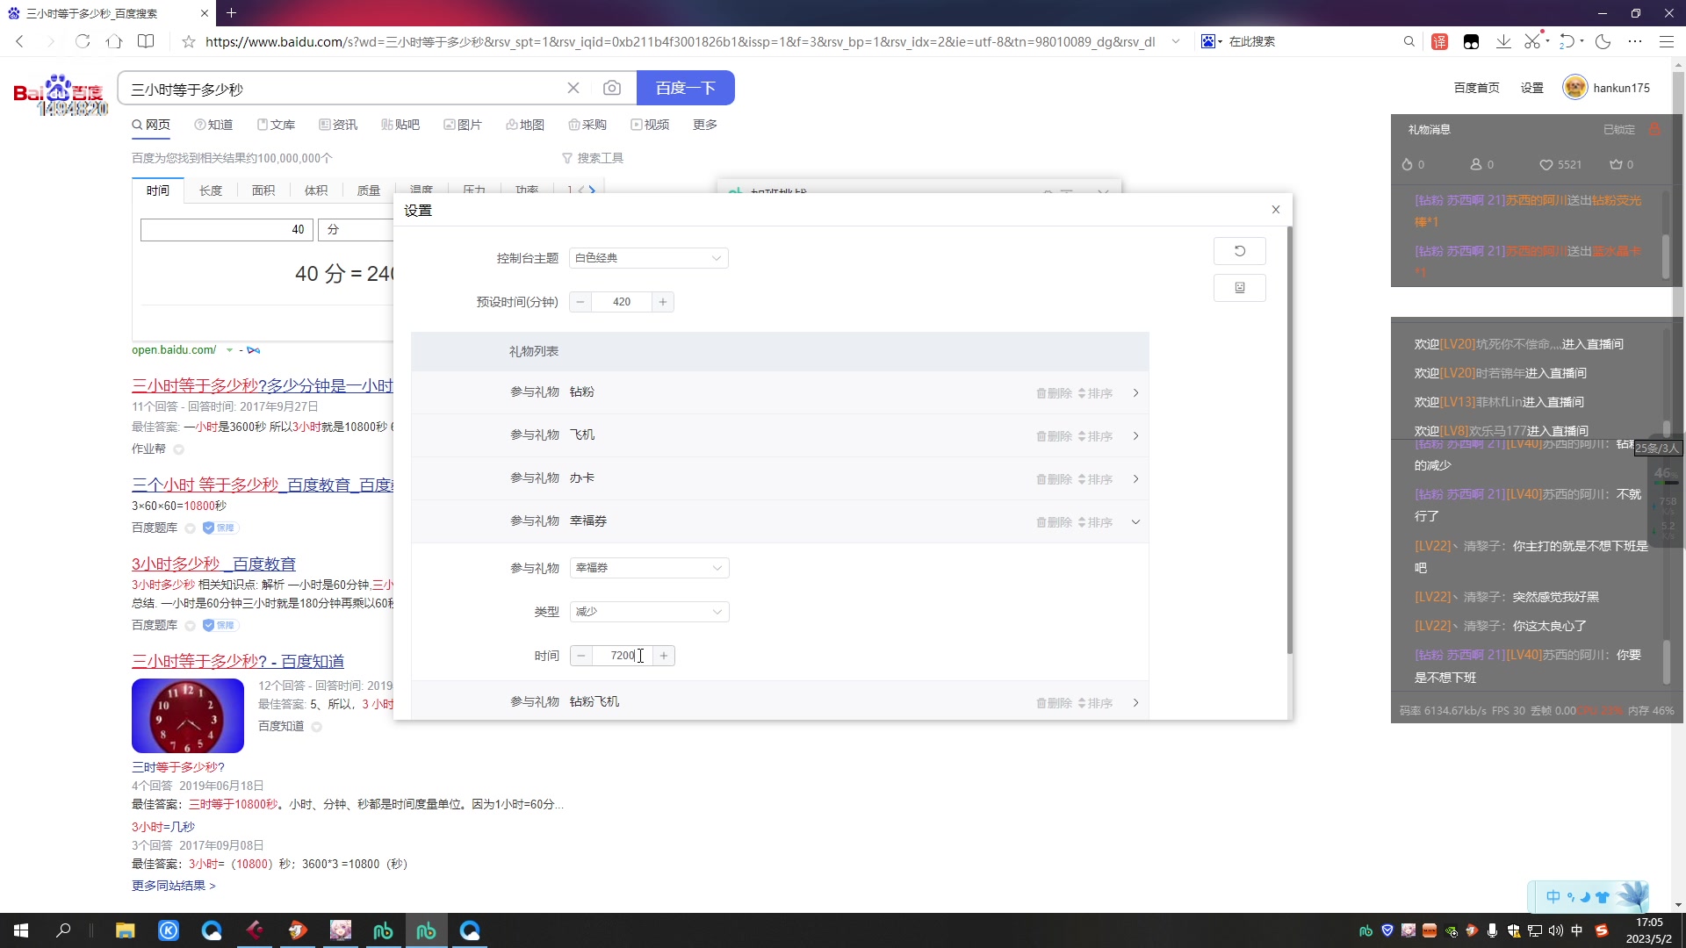The width and height of the screenshot is (1686, 948).
Task: Click the 预设时间 field showing 420
Action: (x=622, y=302)
